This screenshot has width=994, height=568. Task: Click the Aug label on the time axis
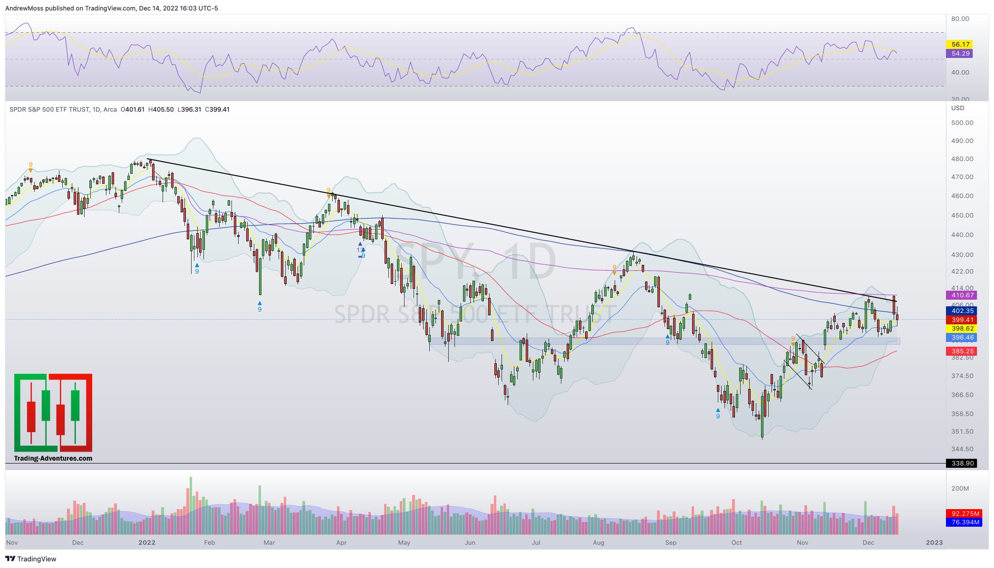coord(599,542)
